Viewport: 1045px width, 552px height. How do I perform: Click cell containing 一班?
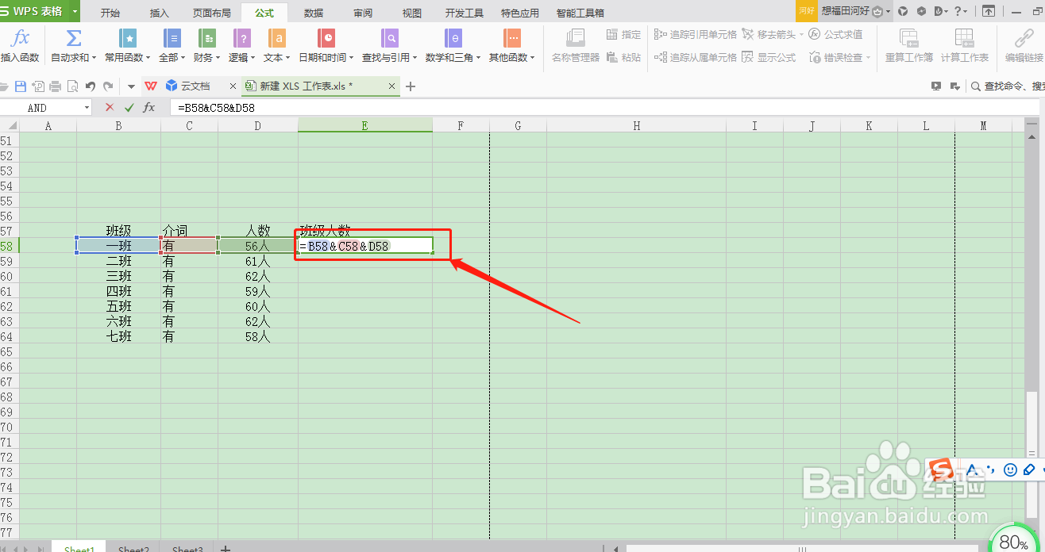[119, 246]
